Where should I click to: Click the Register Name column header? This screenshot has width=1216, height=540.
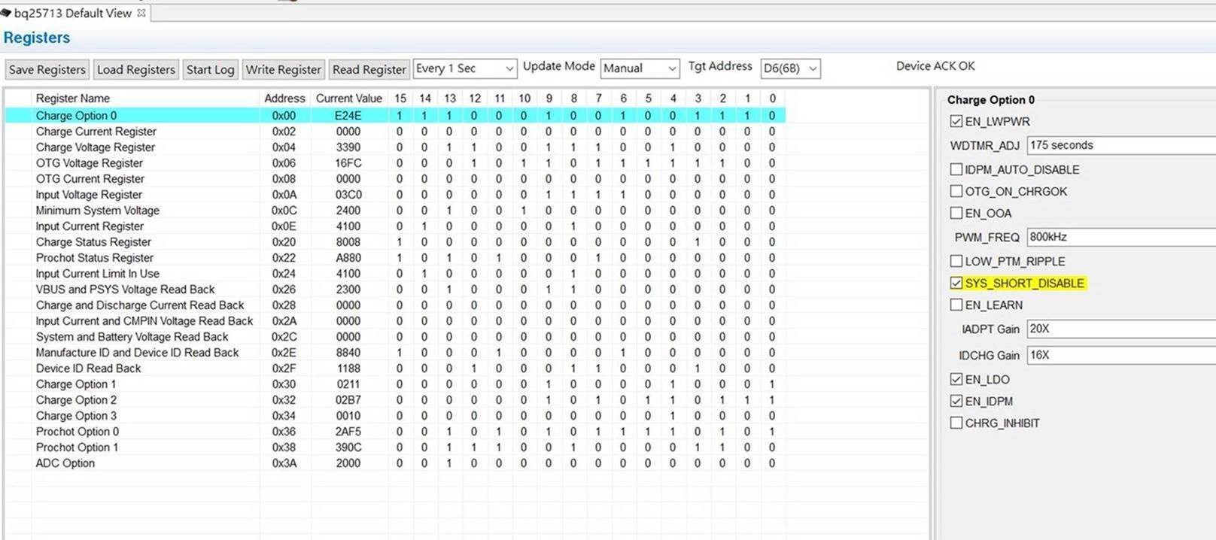(x=145, y=99)
